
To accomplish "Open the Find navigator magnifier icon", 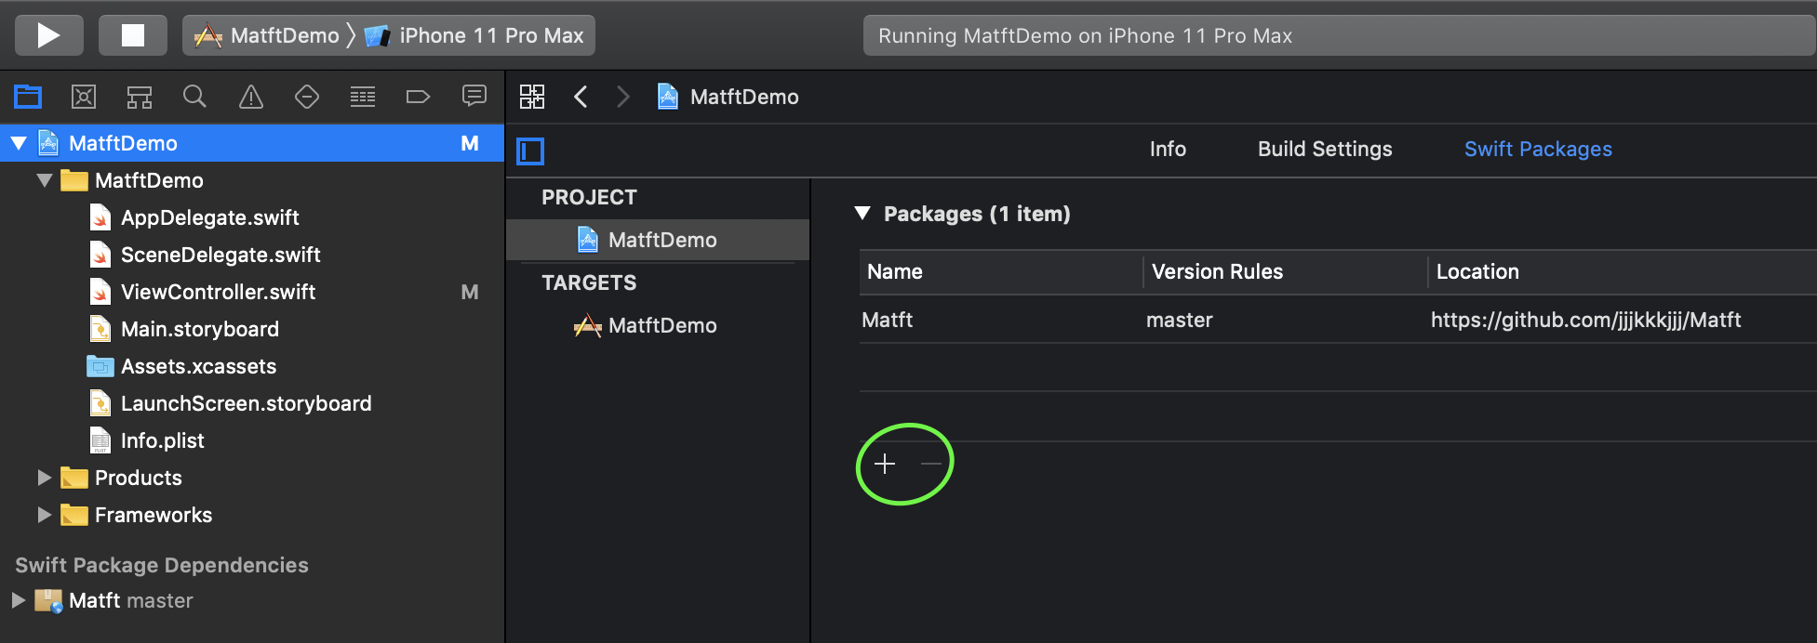I will (x=194, y=97).
